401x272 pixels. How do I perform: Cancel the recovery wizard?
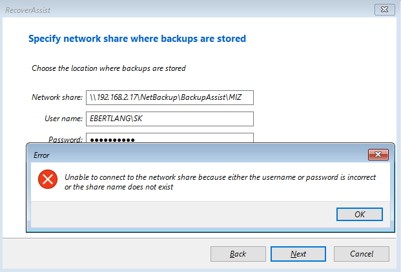pos(361,253)
